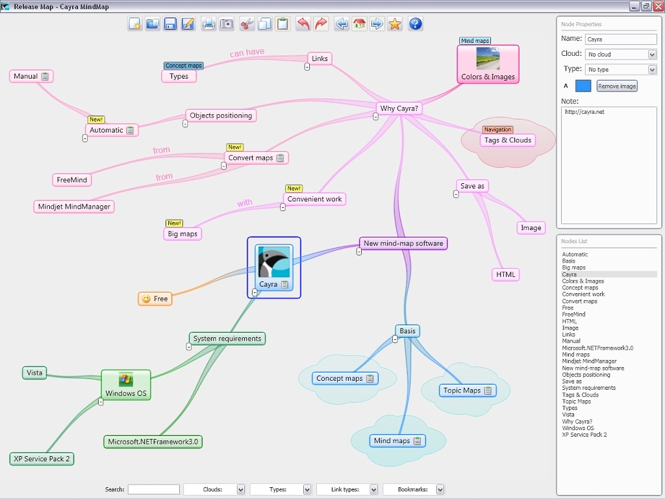The width and height of the screenshot is (665, 499).
Task: Click the Navigation tag on Tags & Clouds
Action: point(497,130)
